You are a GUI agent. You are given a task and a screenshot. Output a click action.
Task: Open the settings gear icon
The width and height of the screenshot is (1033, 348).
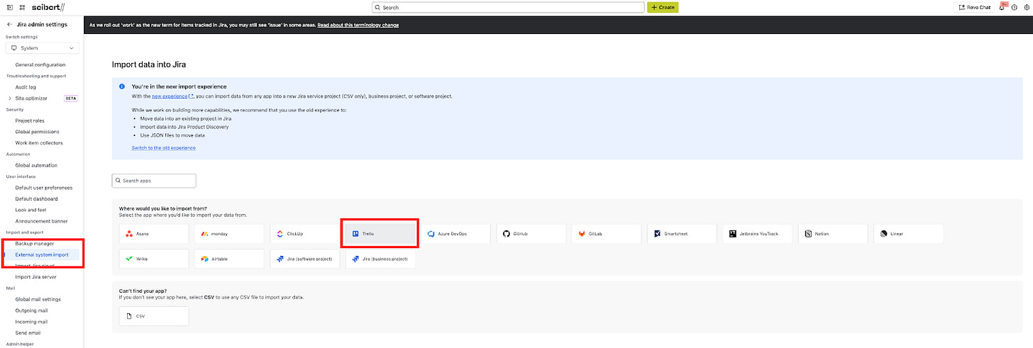point(1026,7)
